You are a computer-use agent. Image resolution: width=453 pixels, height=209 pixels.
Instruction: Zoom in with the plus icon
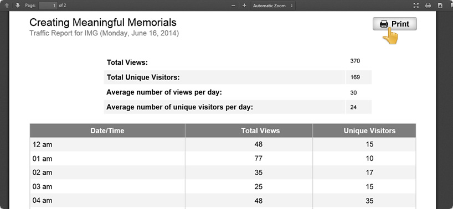[244, 6]
